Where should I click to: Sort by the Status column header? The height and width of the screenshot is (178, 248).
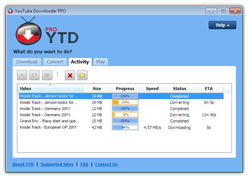tap(180, 89)
